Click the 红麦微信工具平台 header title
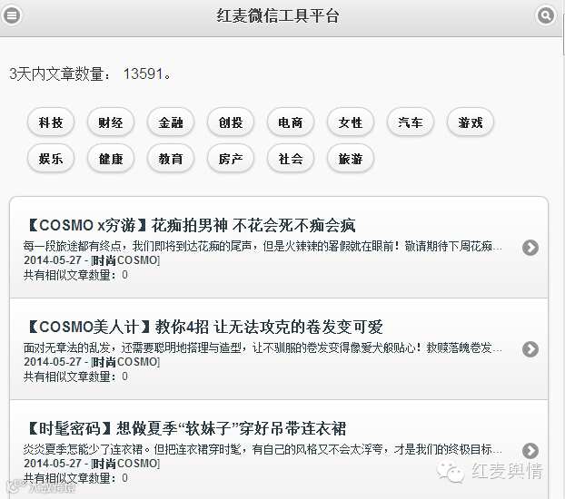Screen dimensions: 565x499 (278, 15)
